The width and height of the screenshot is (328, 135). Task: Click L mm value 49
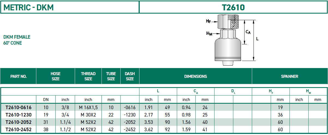coord(167,108)
